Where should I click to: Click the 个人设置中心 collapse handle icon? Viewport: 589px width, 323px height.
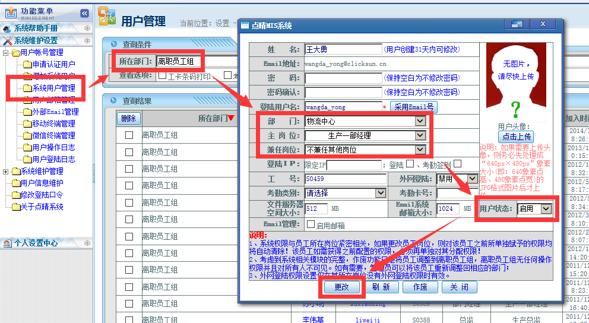[x=87, y=243]
